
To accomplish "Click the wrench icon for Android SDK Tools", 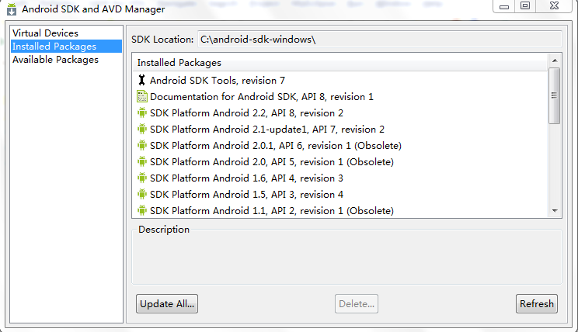I will (142, 80).
